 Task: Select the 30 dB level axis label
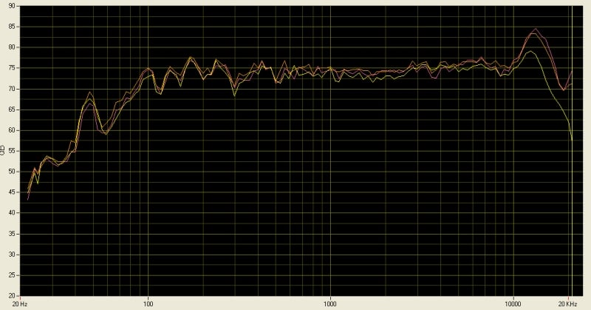pos(13,255)
